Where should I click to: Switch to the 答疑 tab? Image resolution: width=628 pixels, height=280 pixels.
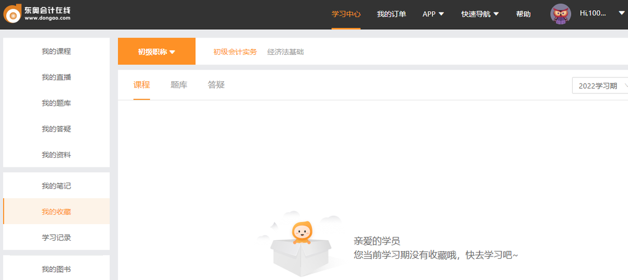[216, 85]
